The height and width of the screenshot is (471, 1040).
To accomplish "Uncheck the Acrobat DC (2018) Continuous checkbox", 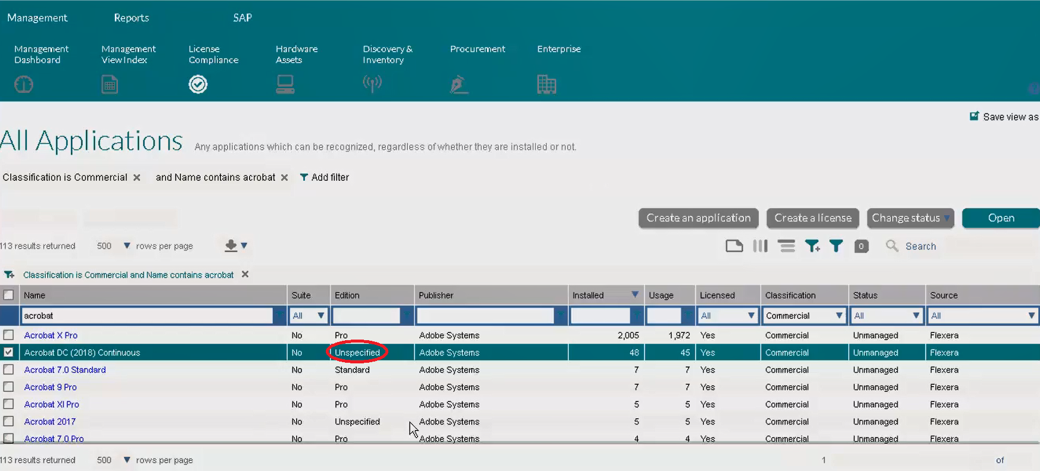I will [x=8, y=352].
